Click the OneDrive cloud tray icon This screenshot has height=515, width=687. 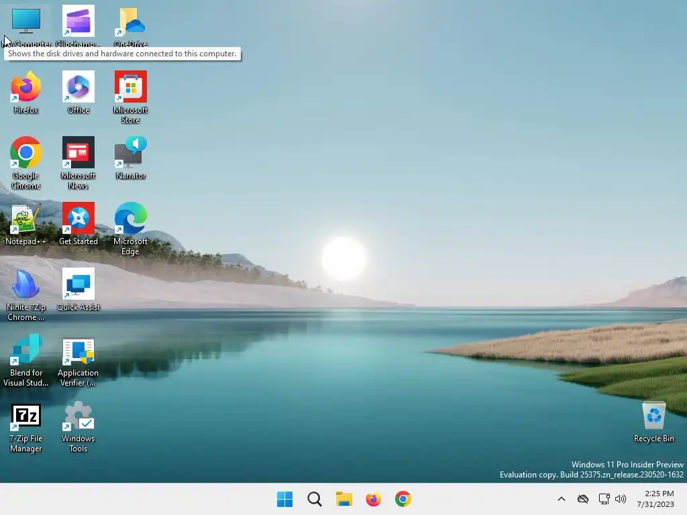583,499
